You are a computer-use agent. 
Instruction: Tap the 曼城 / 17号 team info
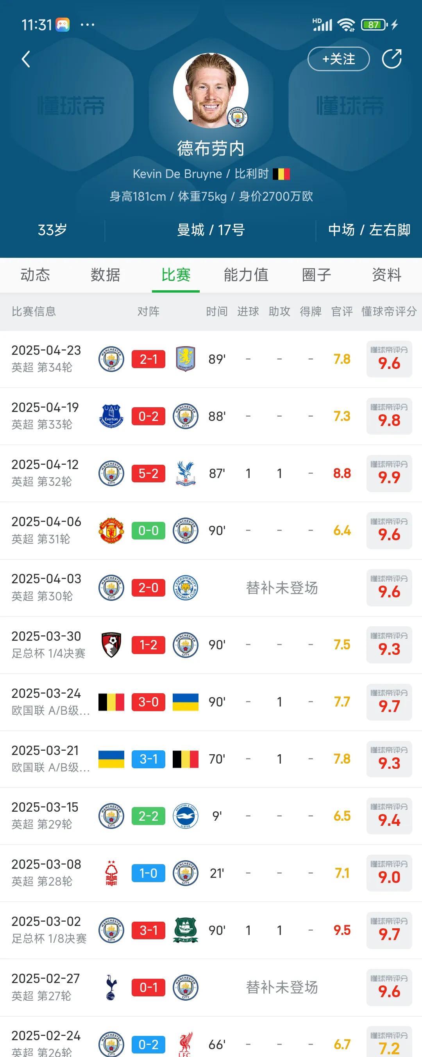211,230
